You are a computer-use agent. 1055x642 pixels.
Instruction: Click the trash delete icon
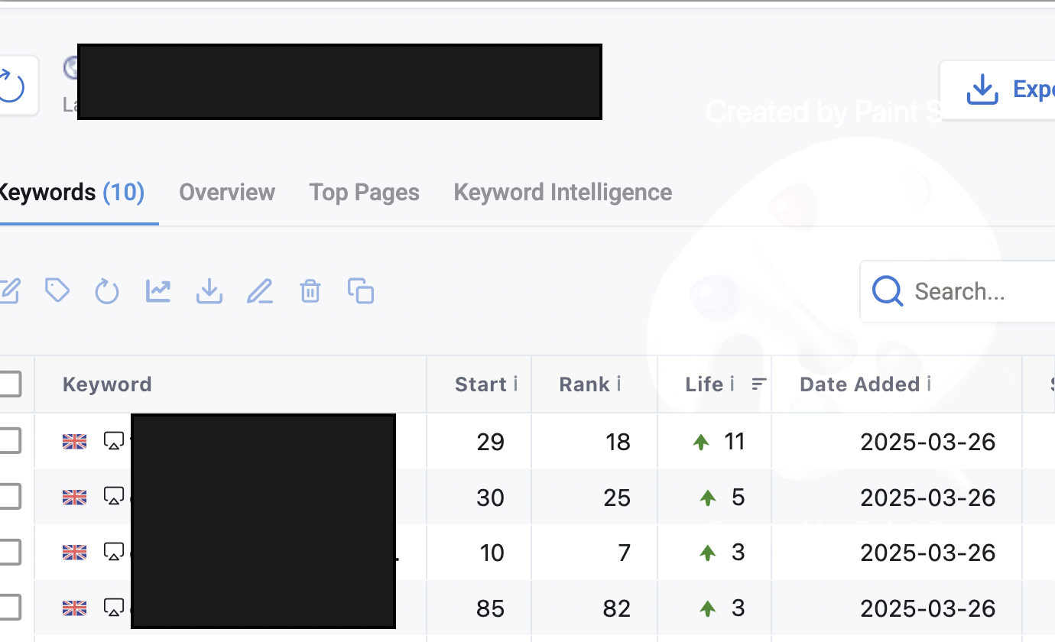coord(310,291)
